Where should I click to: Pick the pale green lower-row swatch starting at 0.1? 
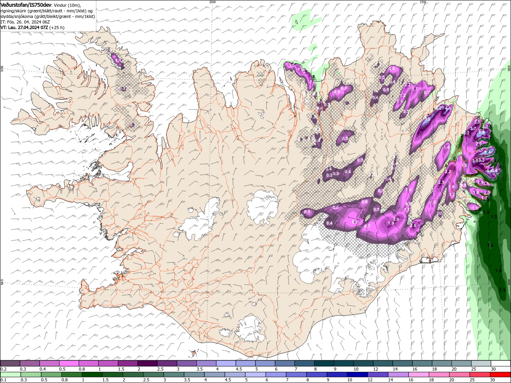(10, 375)
